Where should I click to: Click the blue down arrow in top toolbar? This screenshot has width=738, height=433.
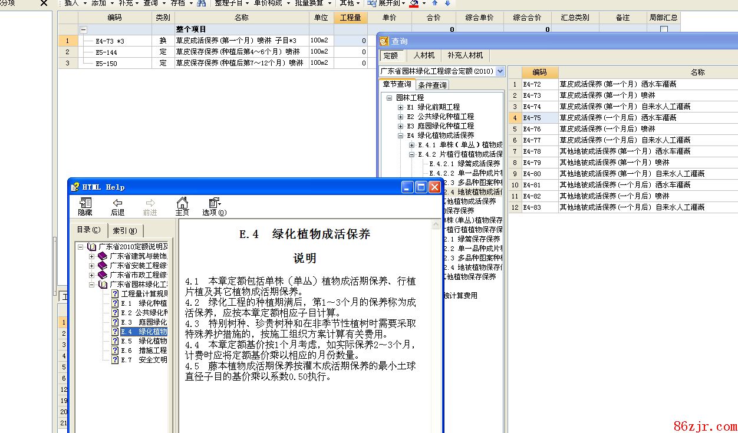tap(447, 3)
